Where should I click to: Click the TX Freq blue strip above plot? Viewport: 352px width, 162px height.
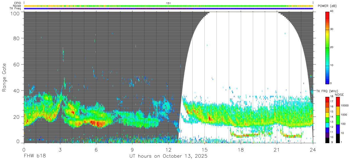tap(168, 9)
